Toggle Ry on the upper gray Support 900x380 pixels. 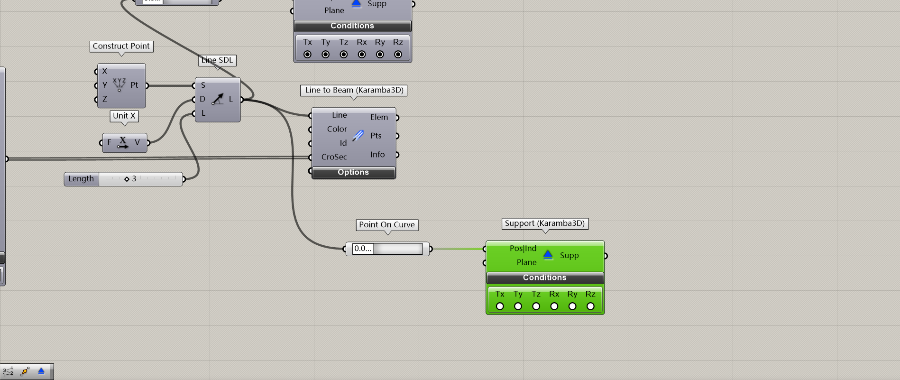coord(380,55)
